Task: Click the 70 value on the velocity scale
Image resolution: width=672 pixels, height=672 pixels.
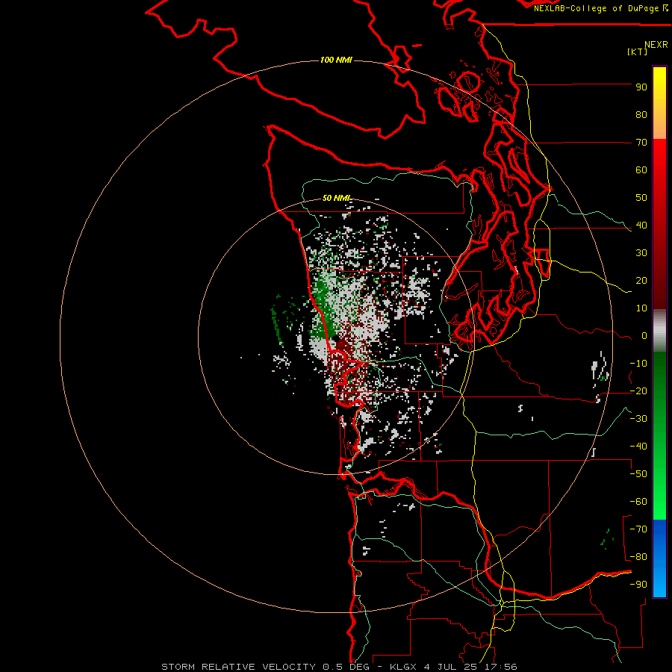Action: point(641,143)
